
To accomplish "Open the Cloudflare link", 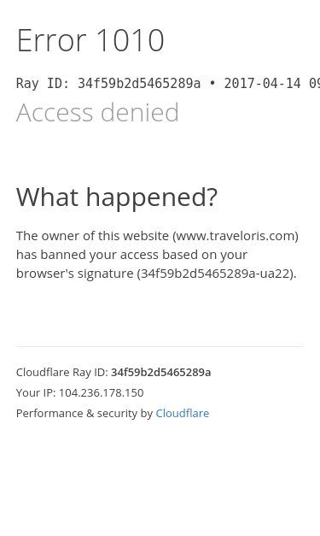I will pyautogui.click(x=182, y=413).
